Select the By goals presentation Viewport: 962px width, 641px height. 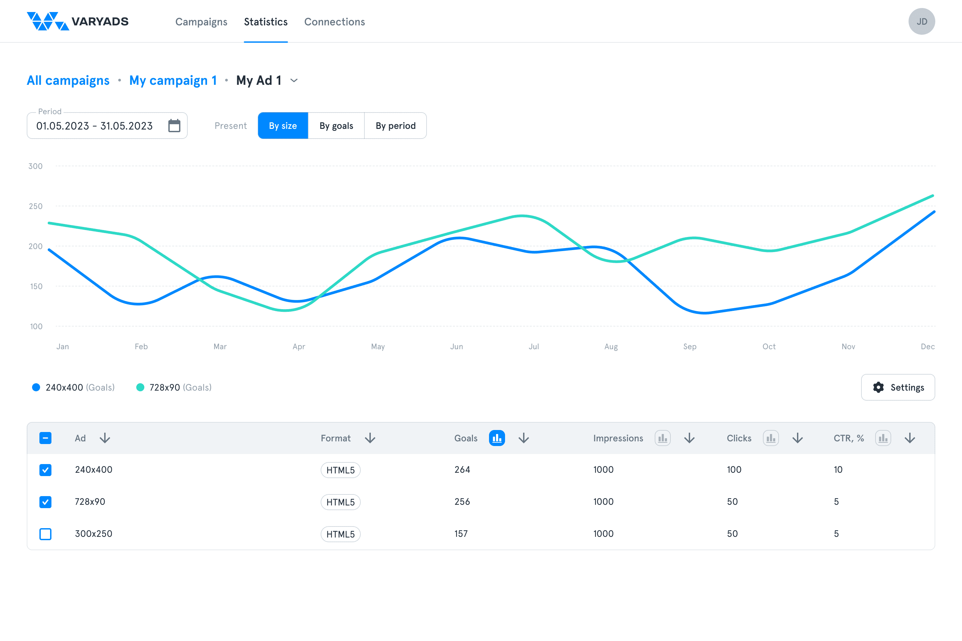(x=336, y=126)
